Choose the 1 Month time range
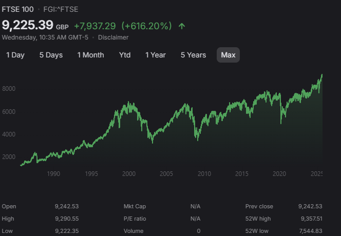The height and width of the screenshot is (236, 341). click(90, 55)
